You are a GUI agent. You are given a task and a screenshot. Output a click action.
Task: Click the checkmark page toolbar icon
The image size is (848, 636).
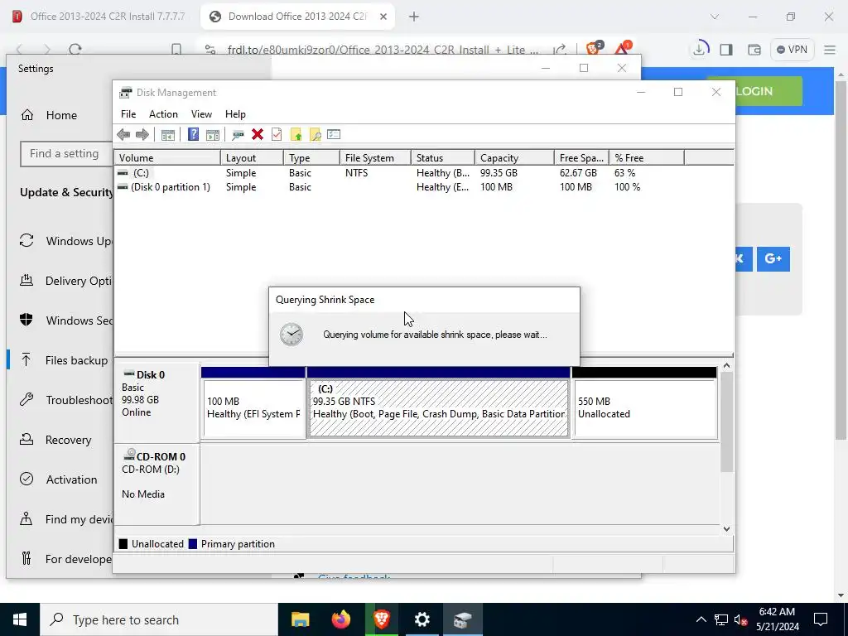tap(277, 135)
